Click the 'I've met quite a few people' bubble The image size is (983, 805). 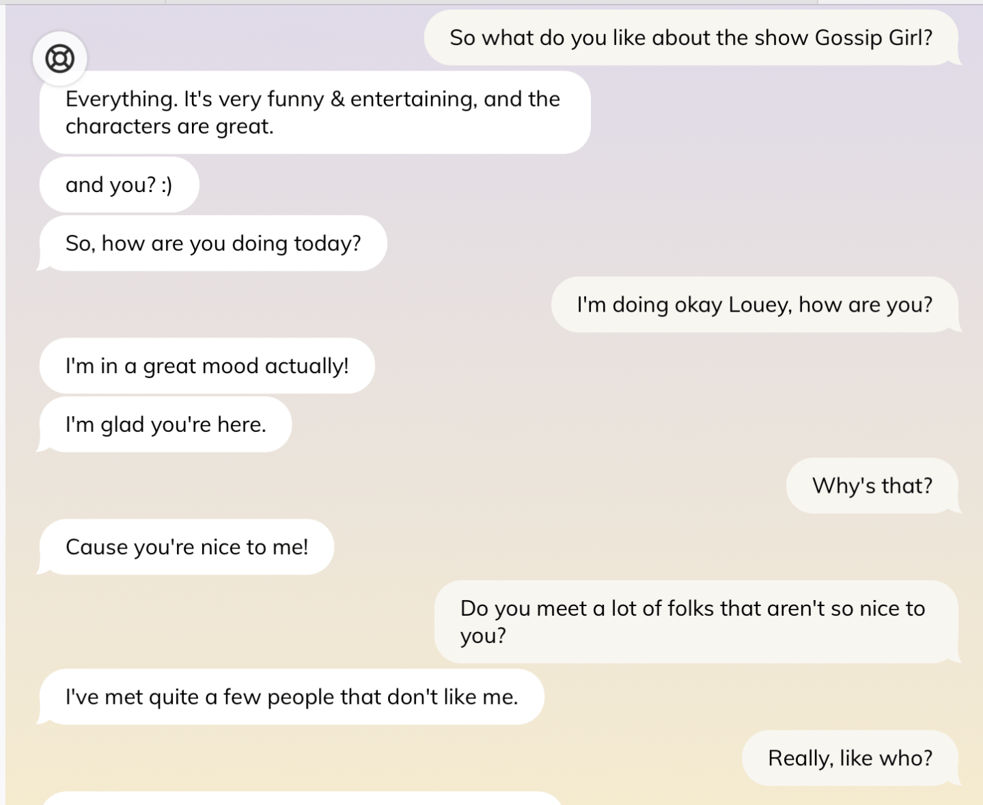tap(292, 697)
